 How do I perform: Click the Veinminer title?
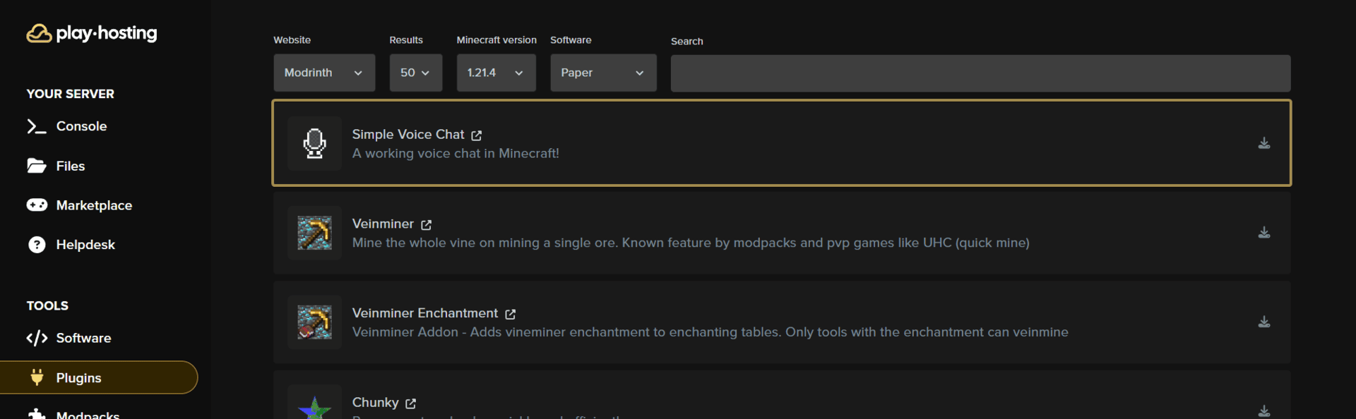point(383,224)
